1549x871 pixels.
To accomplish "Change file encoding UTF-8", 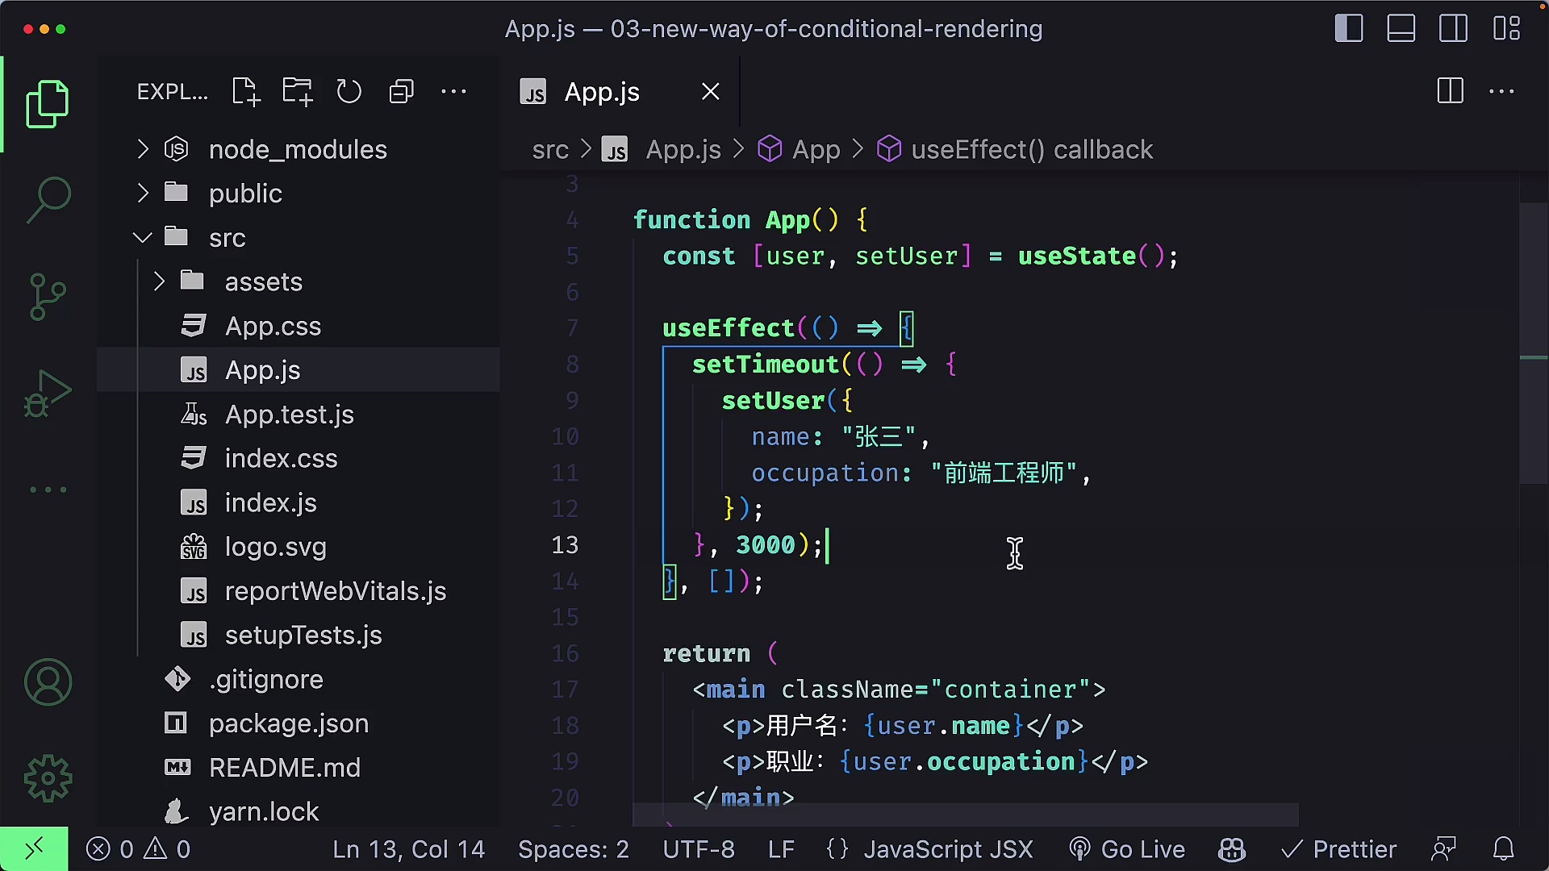I will pos(699,849).
